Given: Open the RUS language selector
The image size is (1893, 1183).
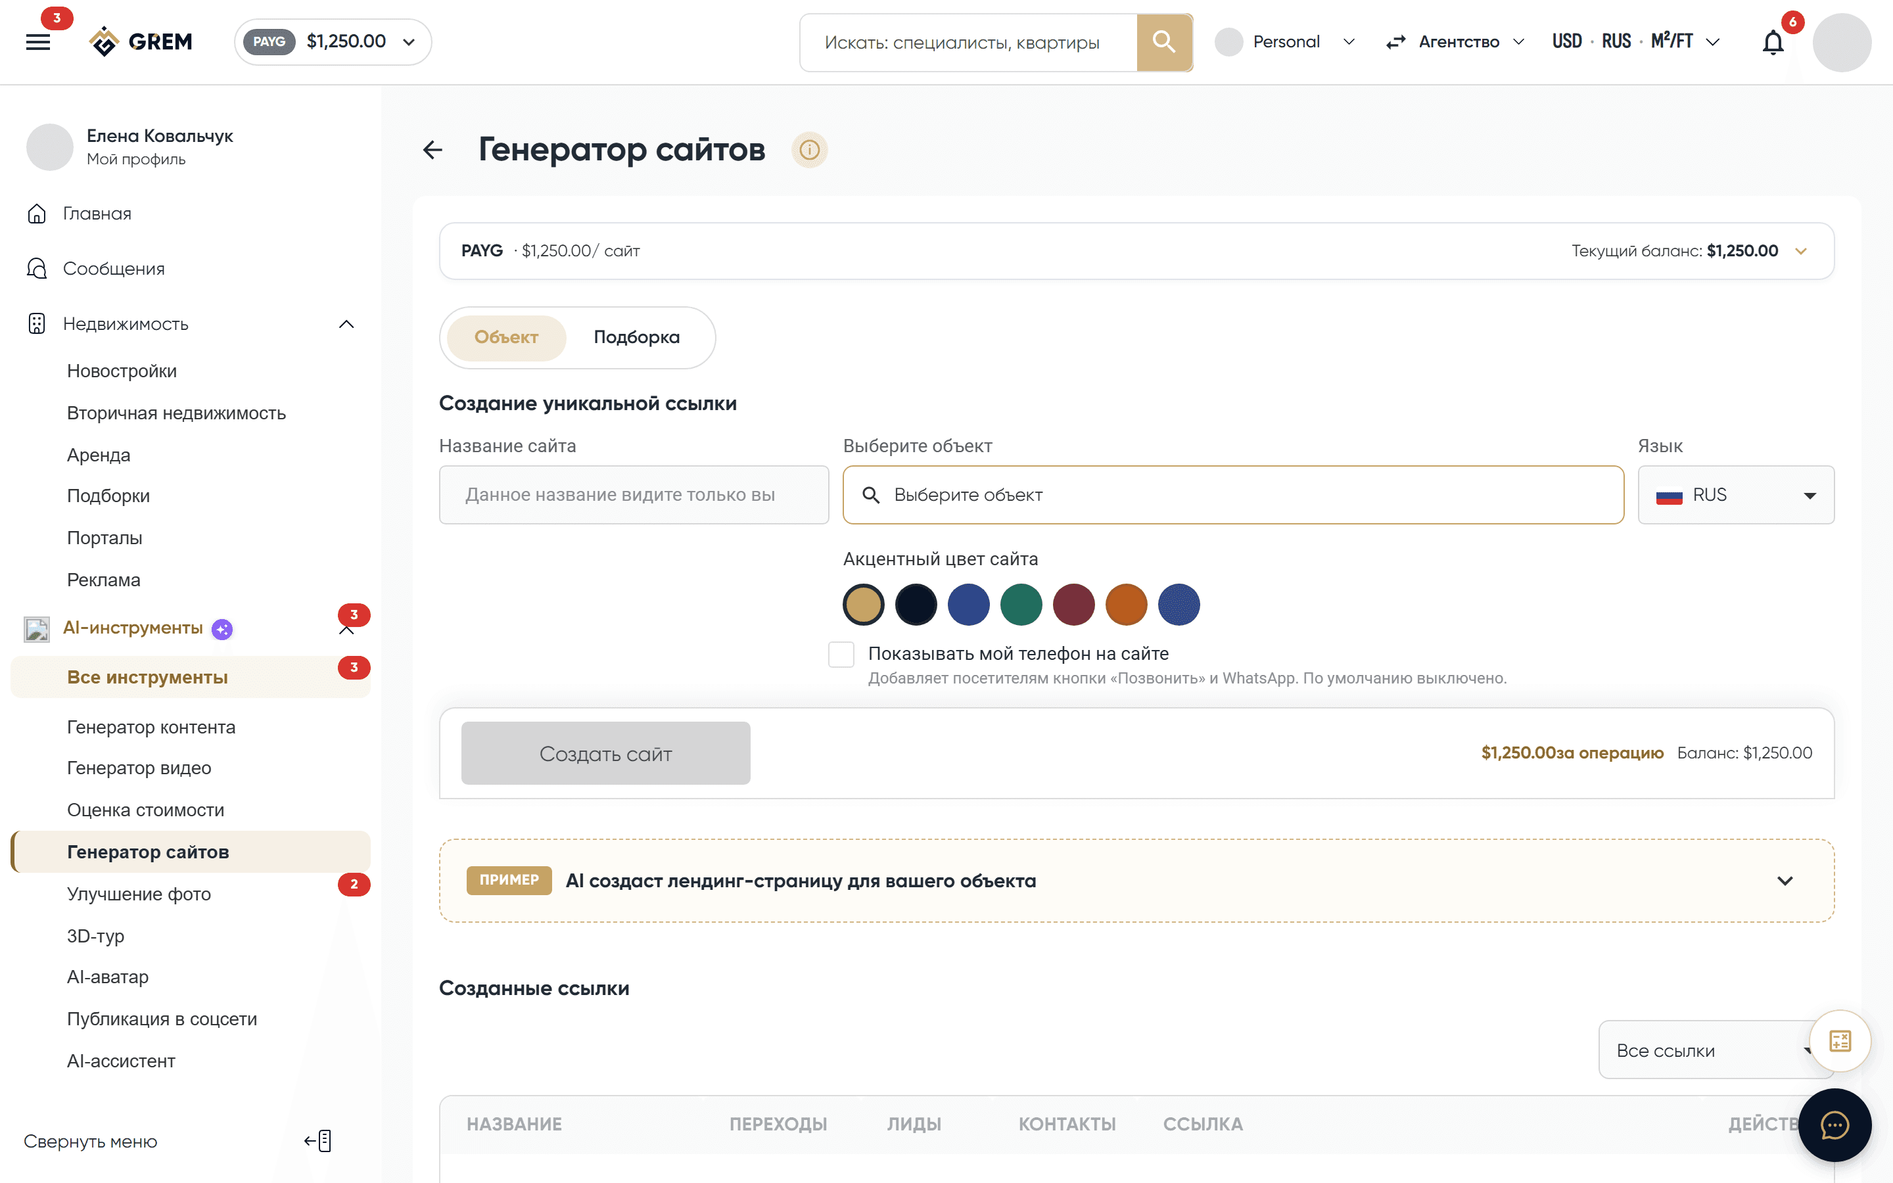Looking at the screenshot, I should tap(1736, 494).
